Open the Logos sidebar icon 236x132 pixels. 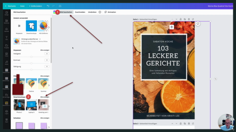(x=7, y=112)
